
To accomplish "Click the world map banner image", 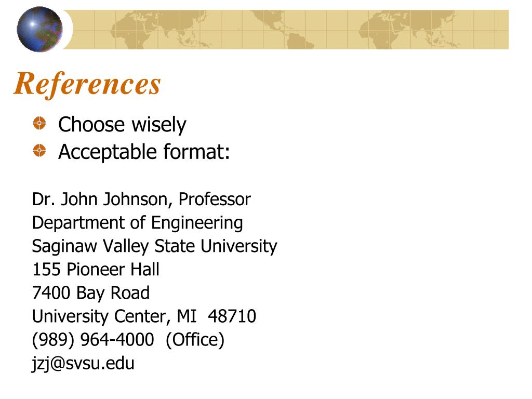I will (x=286, y=30).
